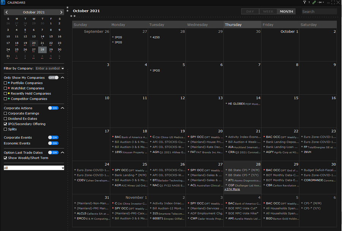
Task: Open CBR Carbon Revolution event on October 29
Action: 282,185
